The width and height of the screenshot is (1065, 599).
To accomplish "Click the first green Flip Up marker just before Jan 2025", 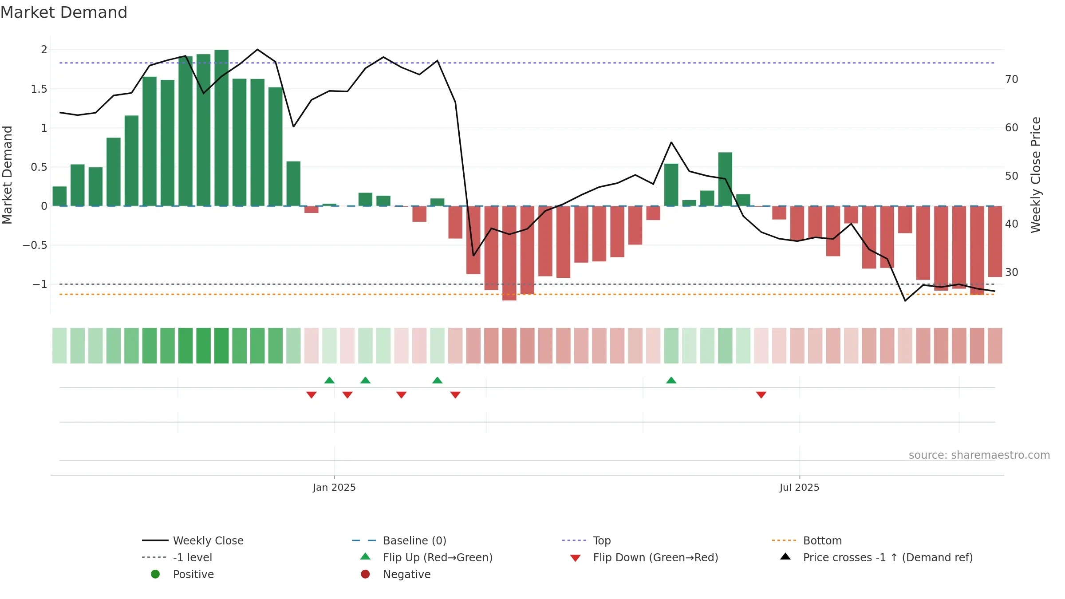I will point(329,380).
